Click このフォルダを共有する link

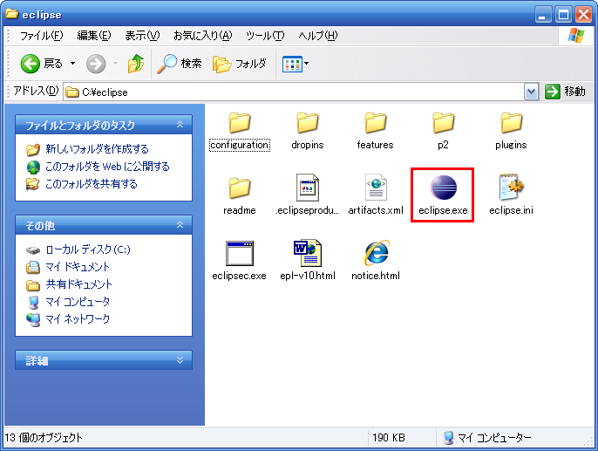(x=92, y=184)
